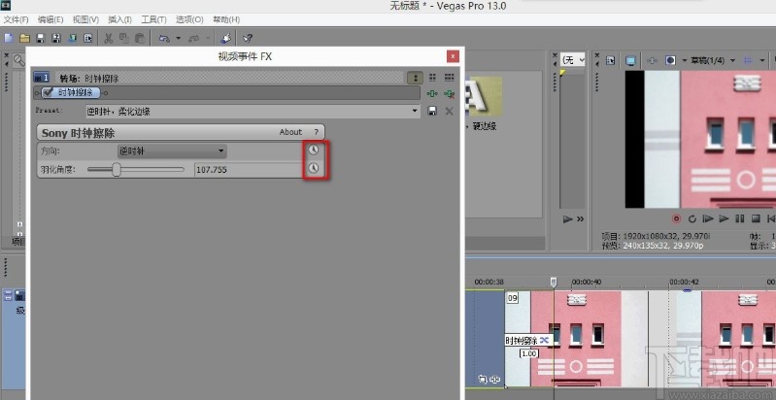The width and height of the screenshot is (776, 400).
Task: Click the double-chevron expand button
Action: 580,218
